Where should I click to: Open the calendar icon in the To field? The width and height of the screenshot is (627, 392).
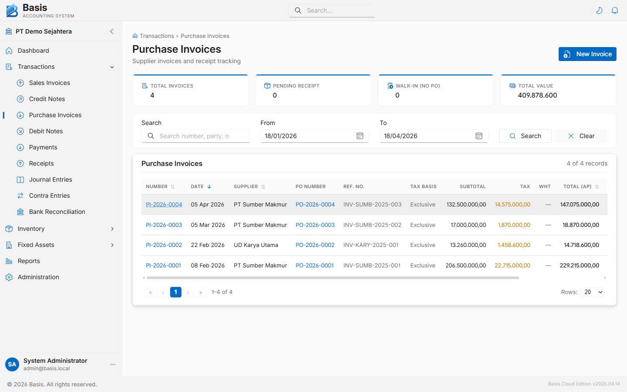pyautogui.click(x=479, y=135)
